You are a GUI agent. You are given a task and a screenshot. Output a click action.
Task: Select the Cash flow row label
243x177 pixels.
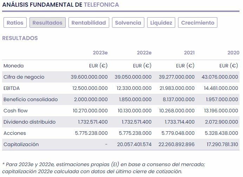pyautogui.click(x=15, y=111)
